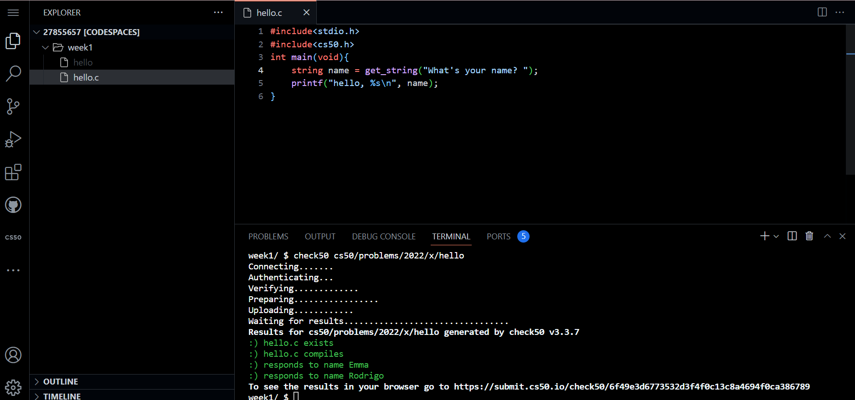
Task: Open the Manage settings gear
Action: pyautogui.click(x=13, y=388)
